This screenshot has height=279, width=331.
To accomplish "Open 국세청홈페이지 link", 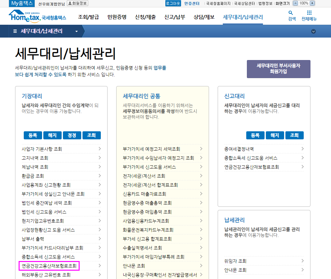I will point(218,4).
